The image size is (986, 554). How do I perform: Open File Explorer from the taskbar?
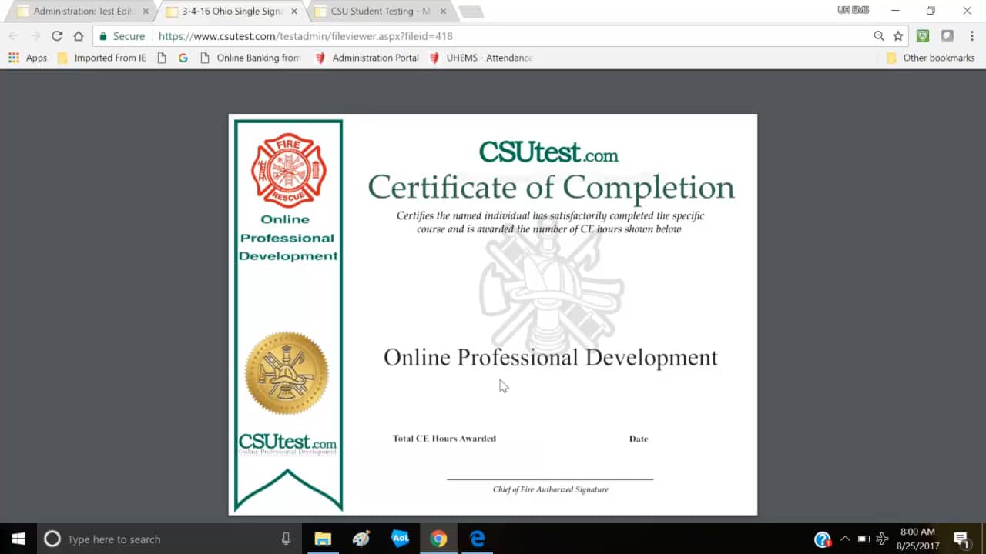click(322, 539)
